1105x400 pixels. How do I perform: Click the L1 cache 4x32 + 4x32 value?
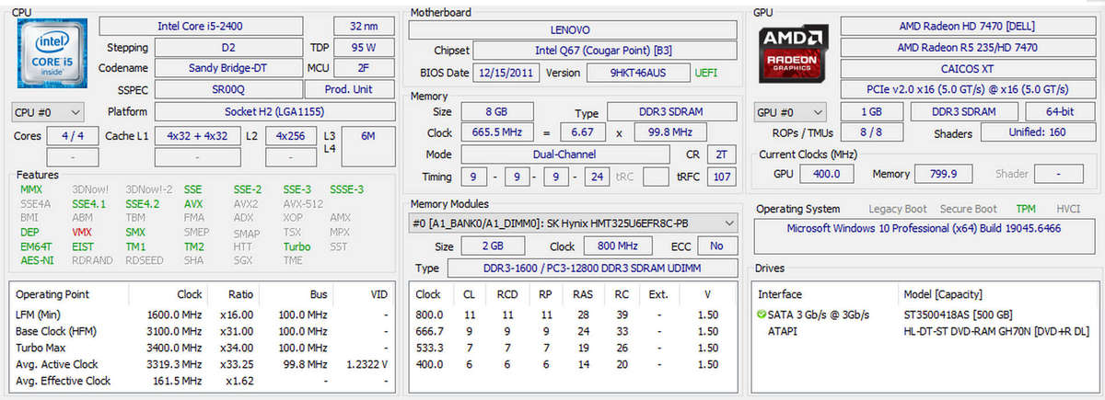coord(197,135)
